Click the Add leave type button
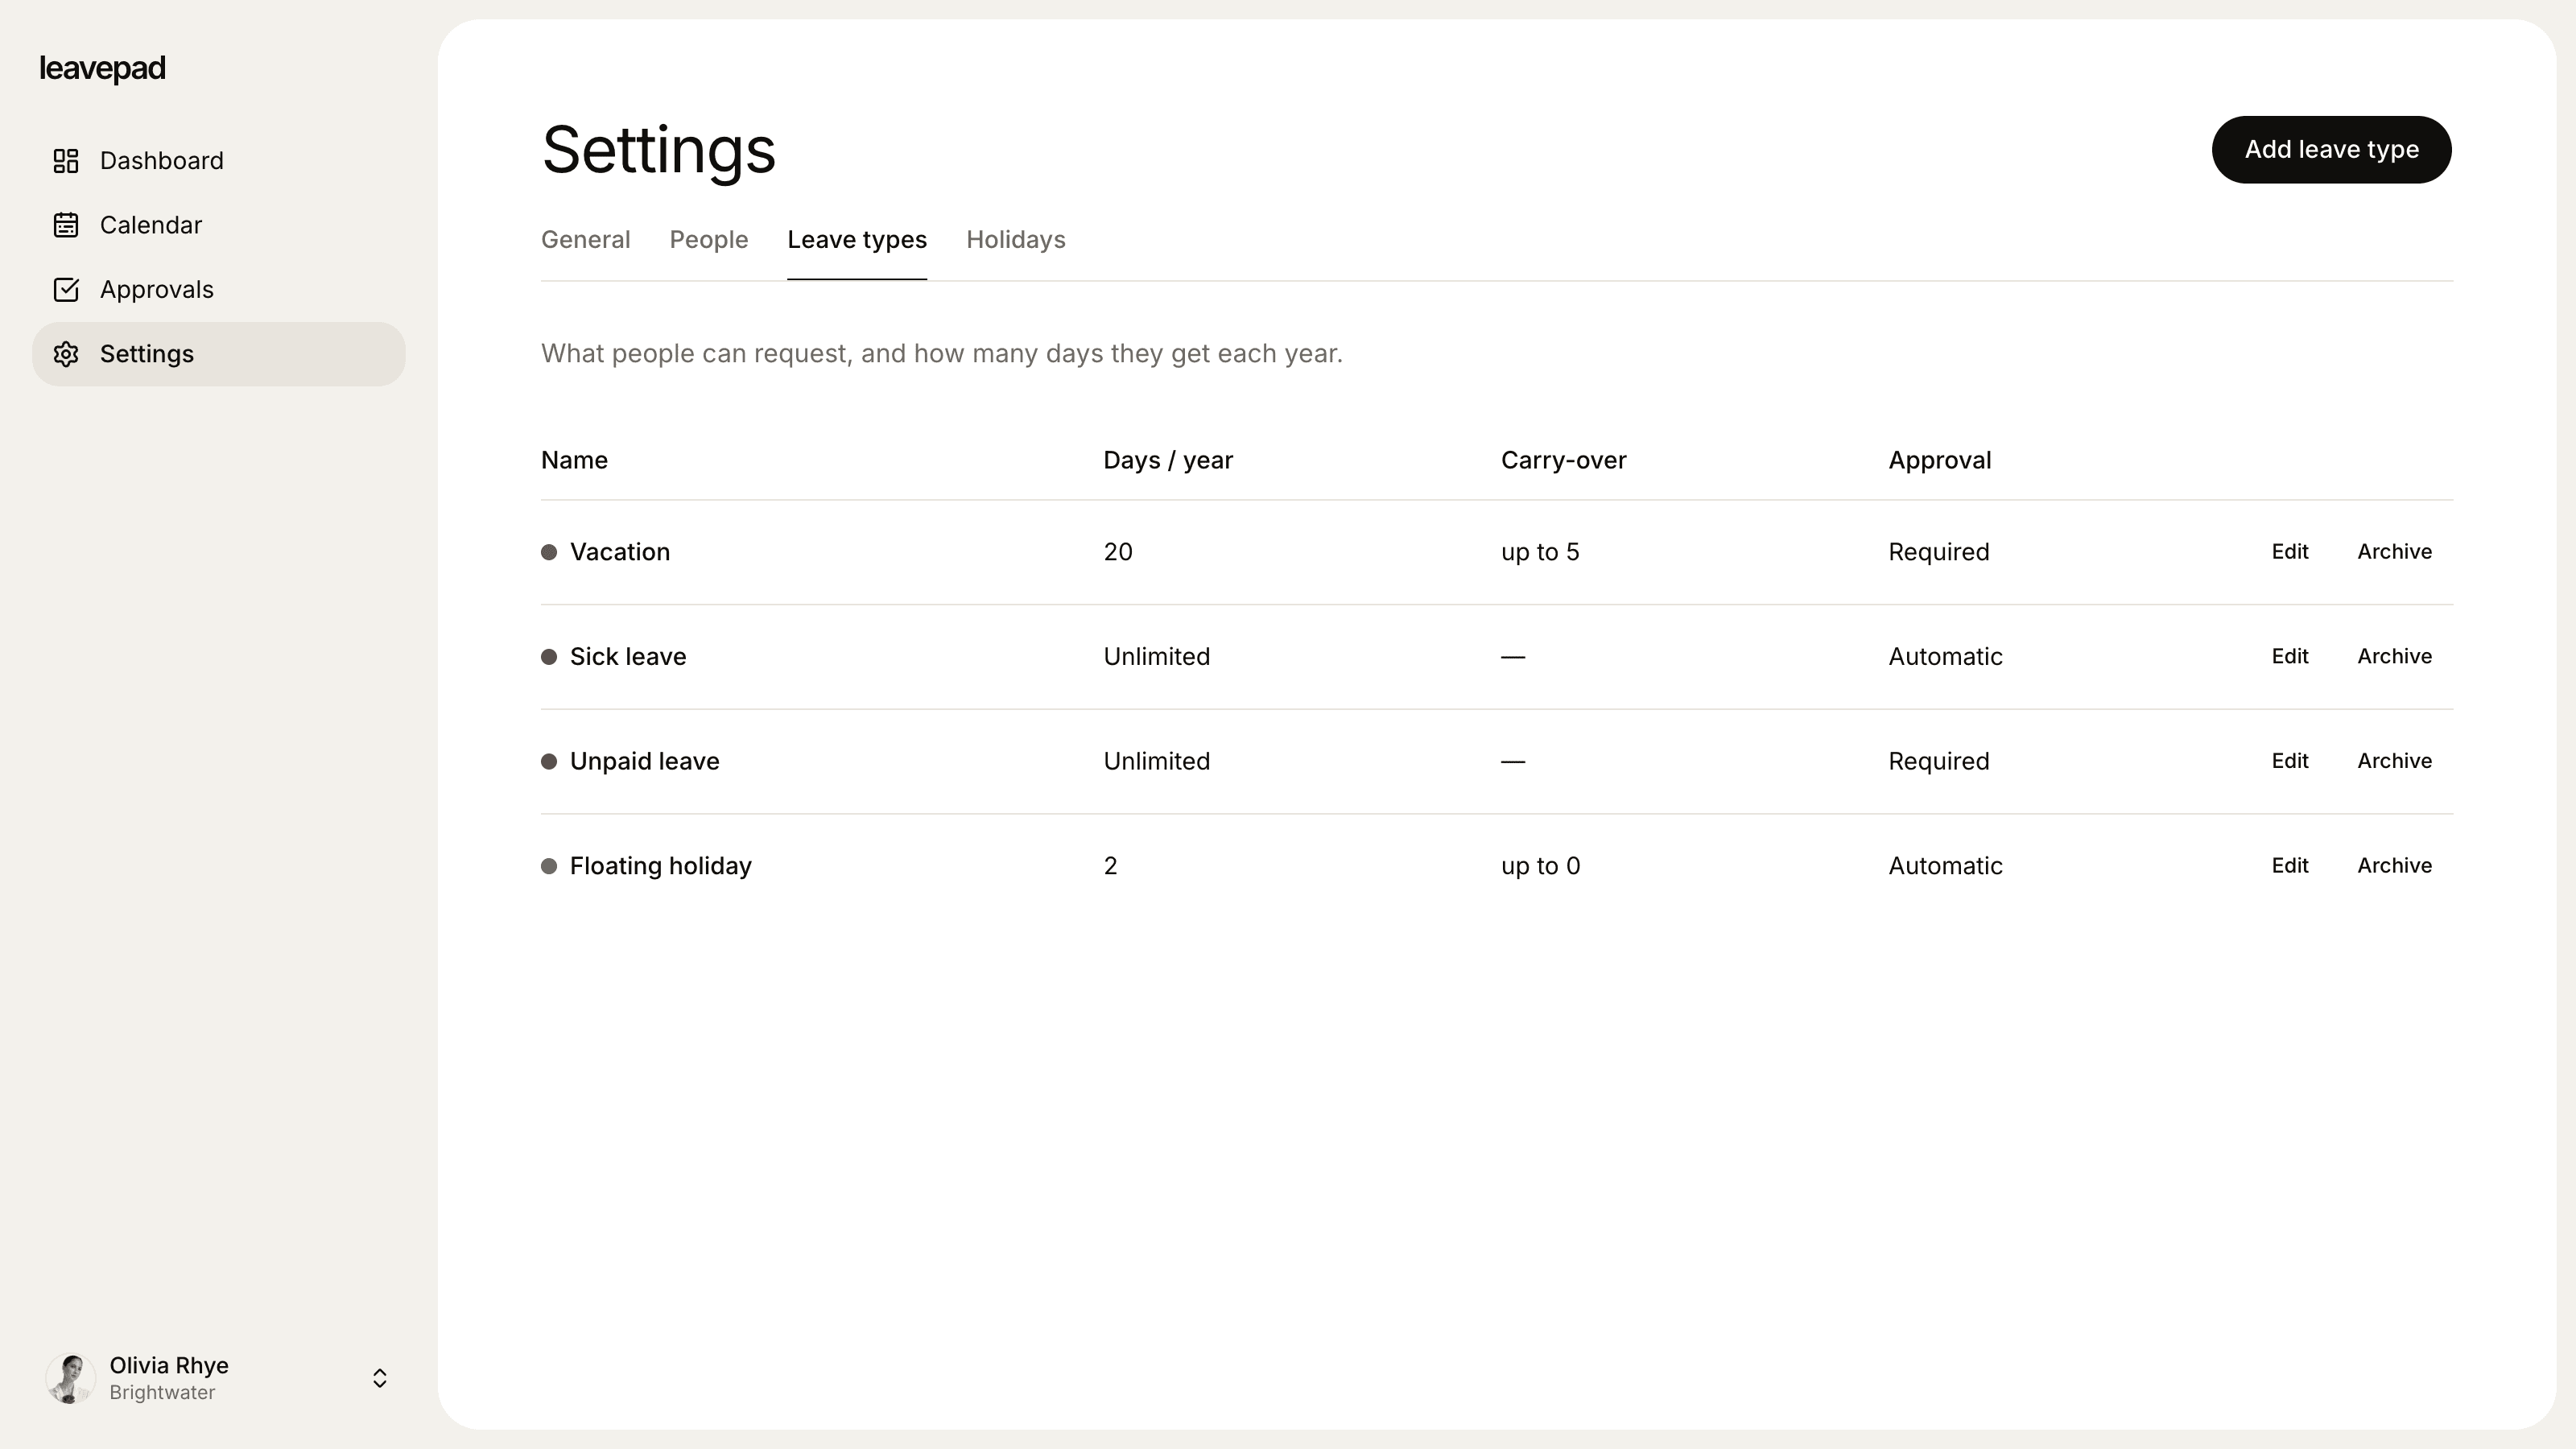The image size is (2576, 1449). coord(2331,149)
